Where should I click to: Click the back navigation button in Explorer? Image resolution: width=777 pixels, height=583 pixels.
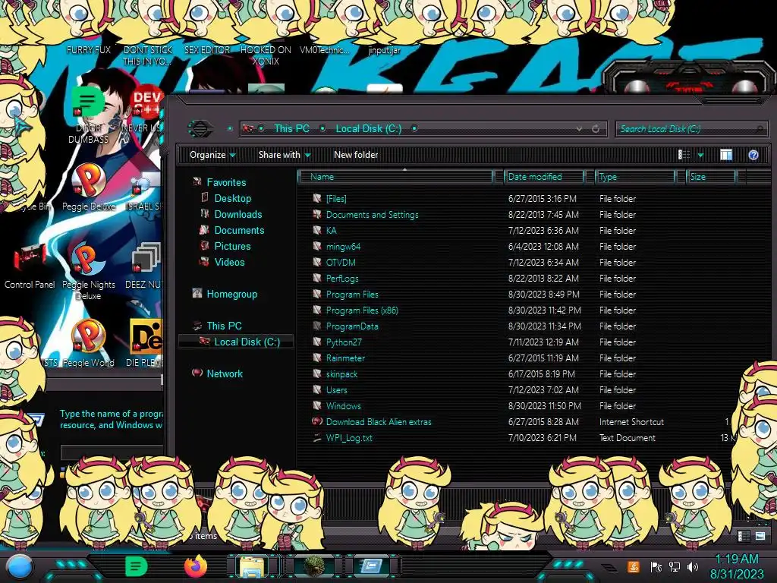pos(200,129)
